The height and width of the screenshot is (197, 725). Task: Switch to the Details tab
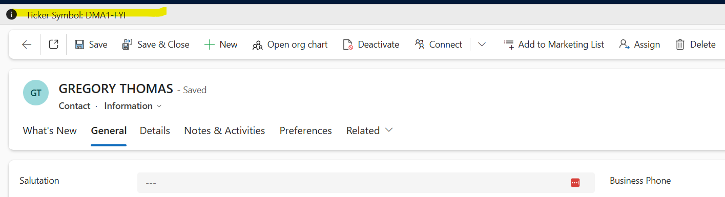155,130
